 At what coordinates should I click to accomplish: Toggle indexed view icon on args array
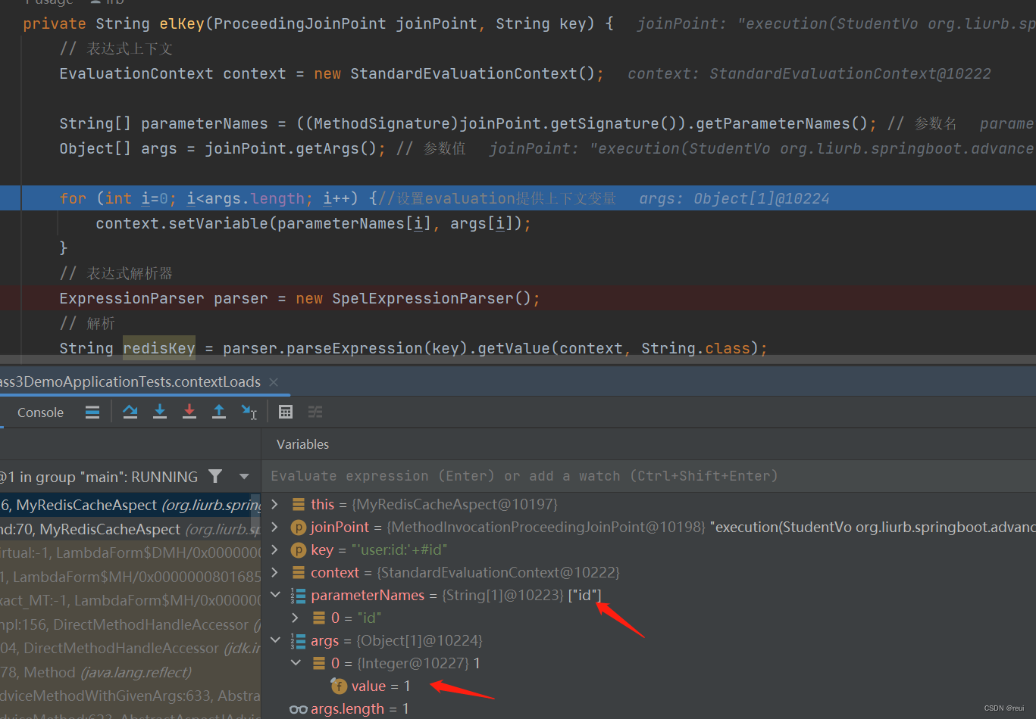click(x=298, y=640)
